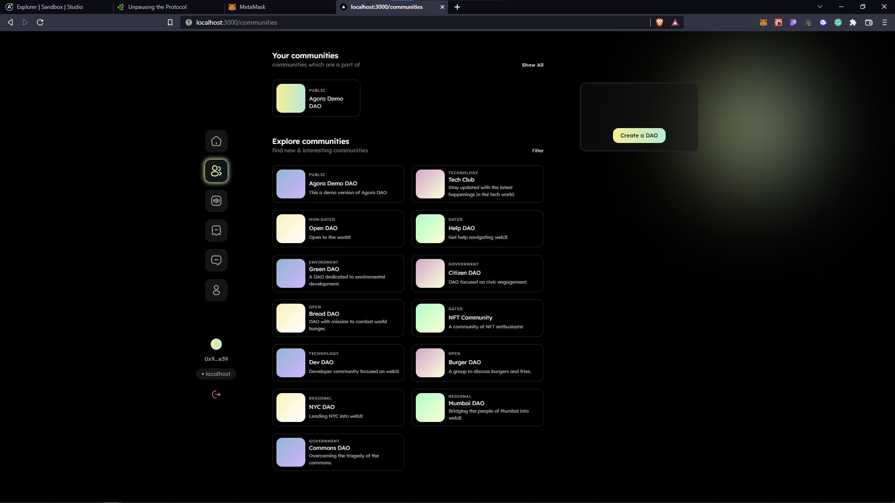Click the site info icon in address bar
Viewport: 895px width, 503px height.
click(x=188, y=22)
